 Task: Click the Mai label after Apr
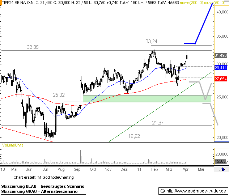coord(201,169)
